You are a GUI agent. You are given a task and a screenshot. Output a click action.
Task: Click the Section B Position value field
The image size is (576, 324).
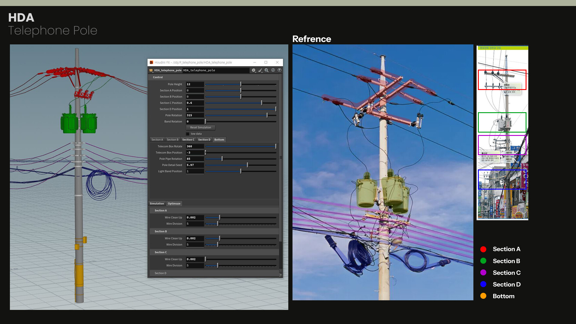point(195,97)
